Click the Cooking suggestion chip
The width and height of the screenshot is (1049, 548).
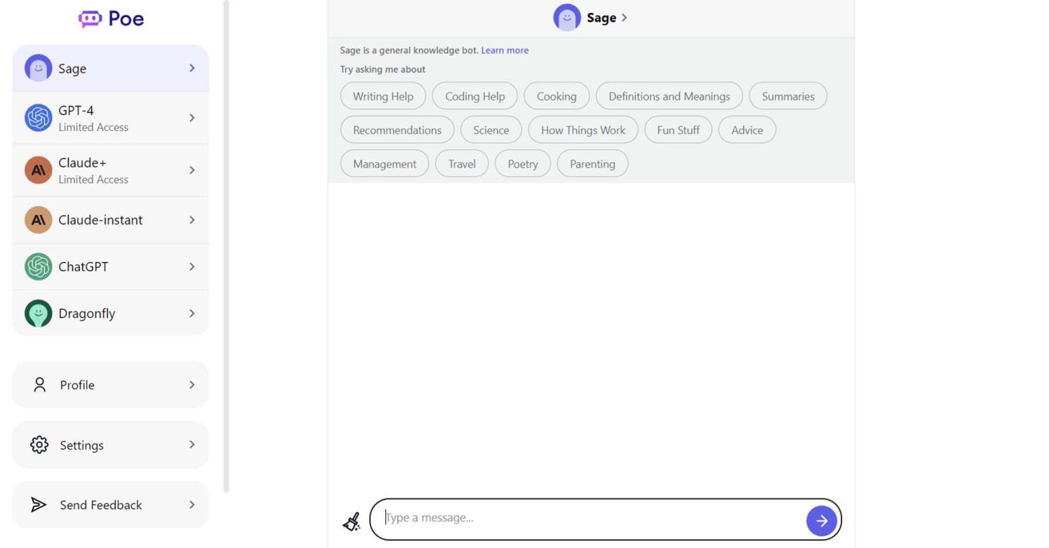tap(556, 96)
